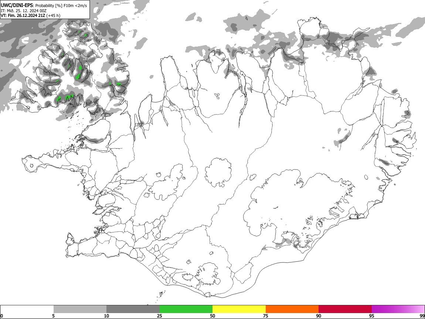Click legend tick label '90'
This screenshot has width=425, height=319.
(x=319, y=316)
